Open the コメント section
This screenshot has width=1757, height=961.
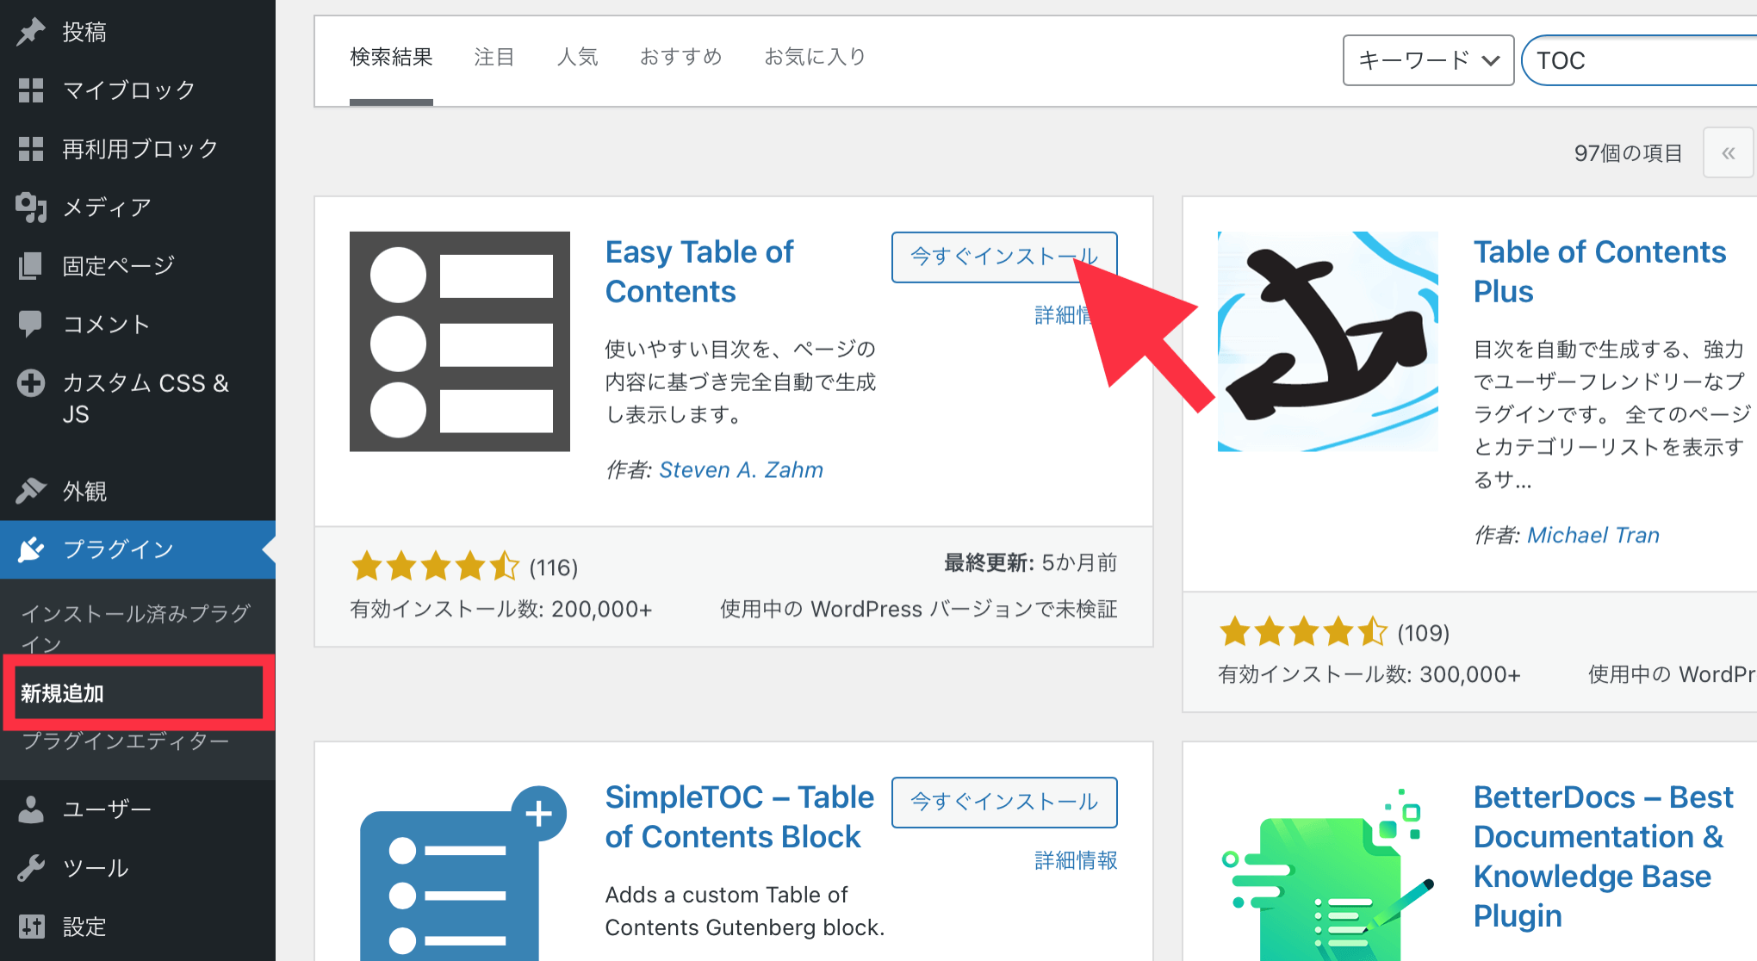(138, 324)
